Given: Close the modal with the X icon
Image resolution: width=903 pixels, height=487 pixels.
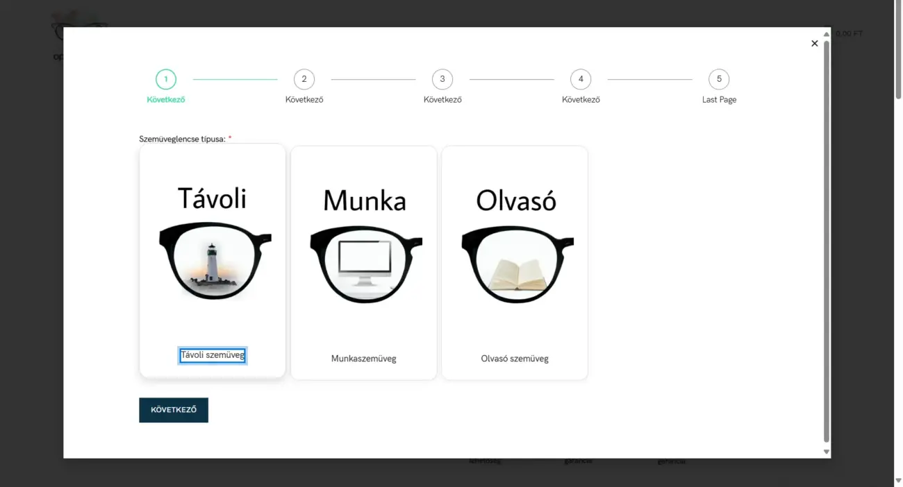Looking at the screenshot, I should (x=815, y=44).
